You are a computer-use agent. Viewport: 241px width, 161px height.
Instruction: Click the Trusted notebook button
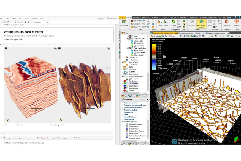point(100,18)
